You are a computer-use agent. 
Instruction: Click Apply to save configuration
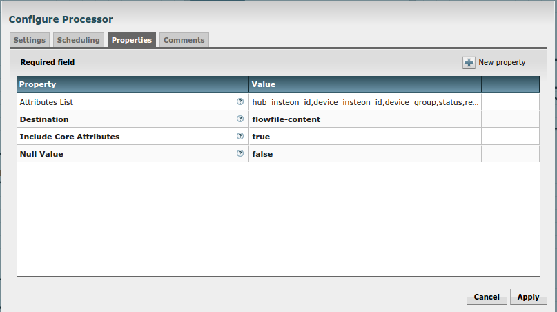click(528, 297)
